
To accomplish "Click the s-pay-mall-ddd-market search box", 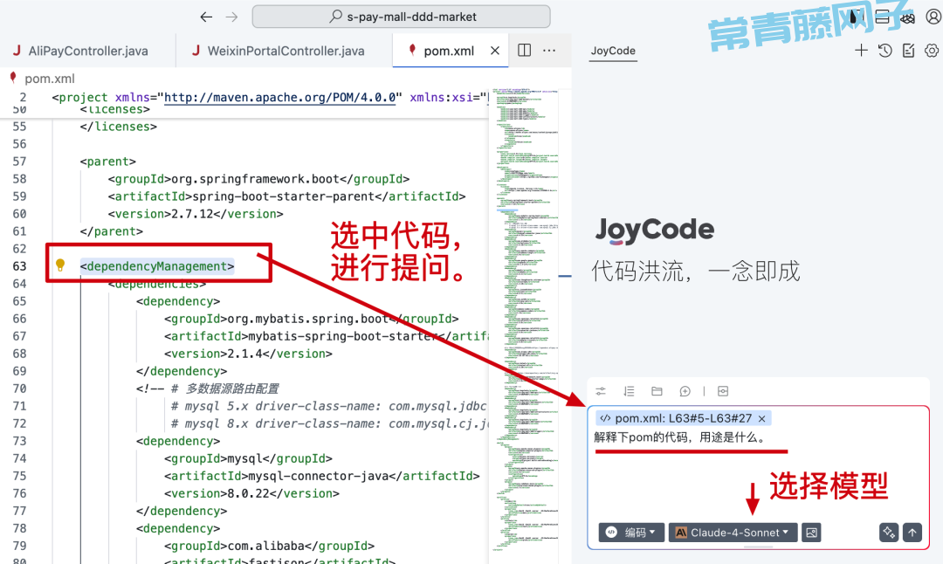I will tap(401, 17).
